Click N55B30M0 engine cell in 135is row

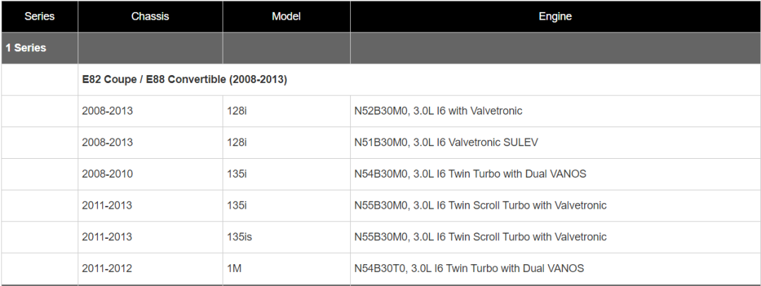coord(481,238)
